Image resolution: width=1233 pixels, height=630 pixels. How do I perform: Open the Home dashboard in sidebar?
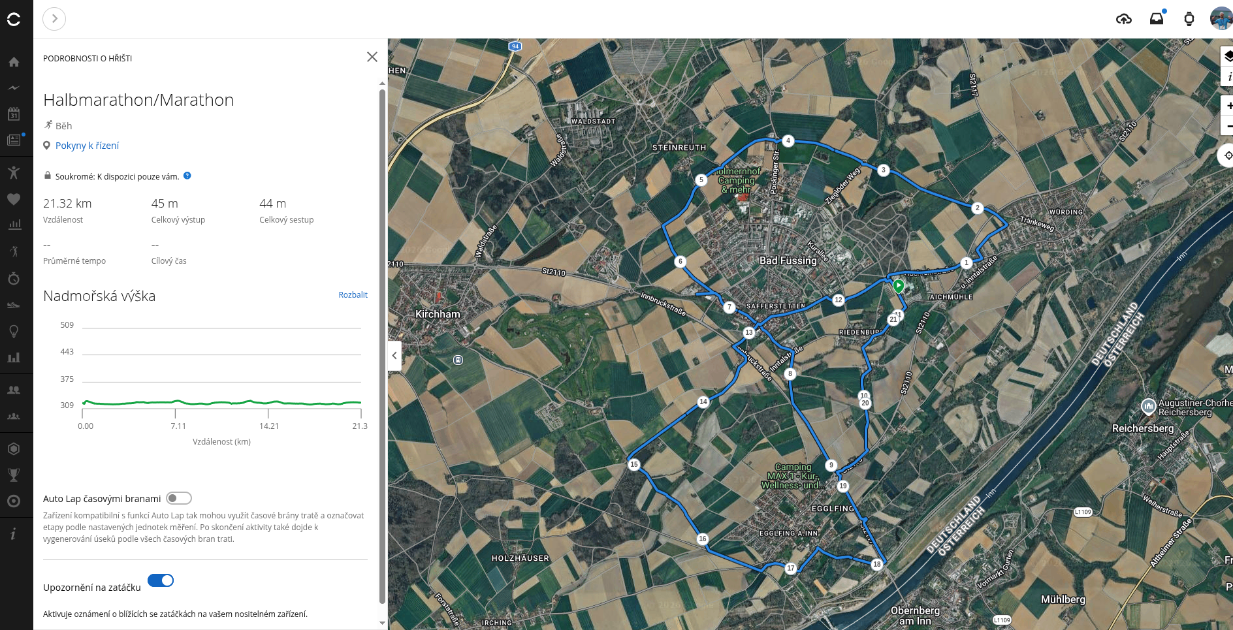[14, 62]
